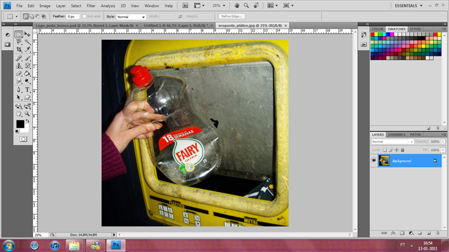Open the History panel icon

click(364, 35)
